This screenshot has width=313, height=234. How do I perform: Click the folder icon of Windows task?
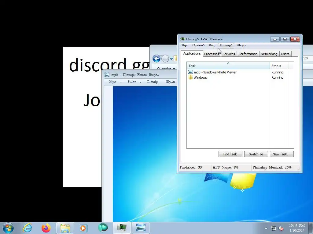click(x=190, y=77)
